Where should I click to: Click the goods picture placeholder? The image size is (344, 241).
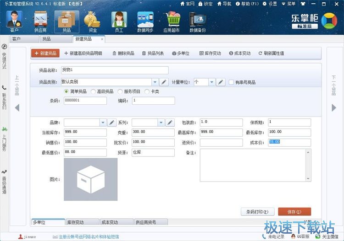click(x=91, y=179)
